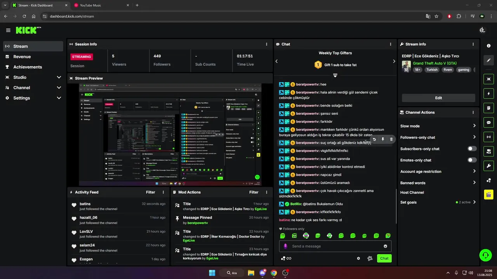
Task: Open the Stream info options menu
Action: click(x=473, y=44)
